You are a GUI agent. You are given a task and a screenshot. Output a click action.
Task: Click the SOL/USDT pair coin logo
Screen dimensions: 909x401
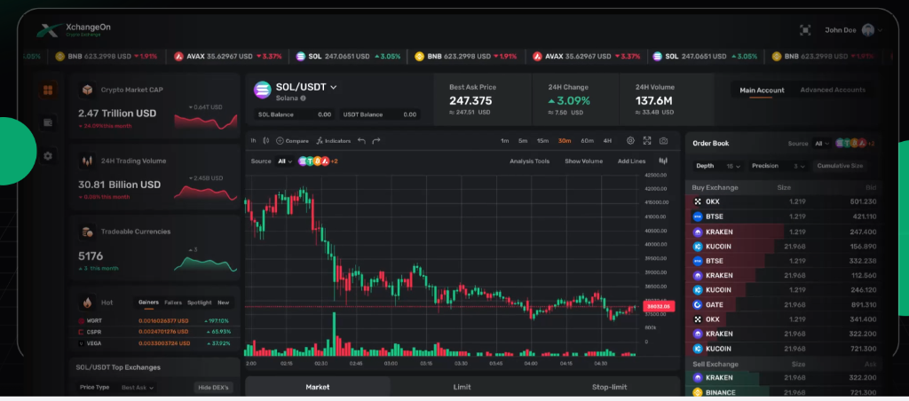pyautogui.click(x=263, y=90)
